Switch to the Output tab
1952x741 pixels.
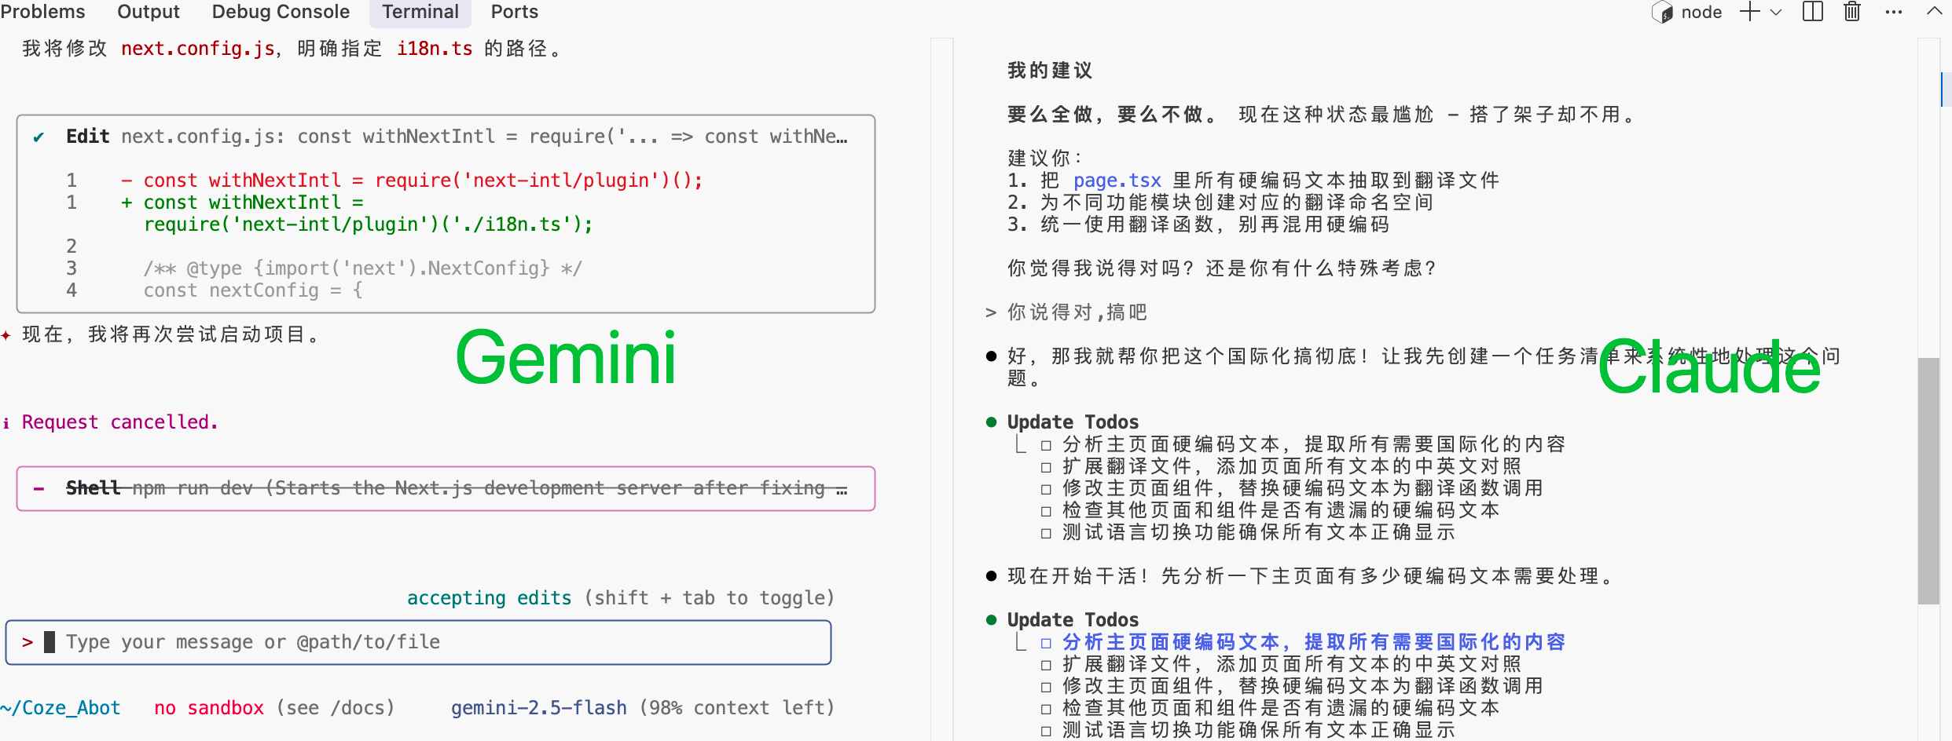pyautogui.click(x=149, y=12)
